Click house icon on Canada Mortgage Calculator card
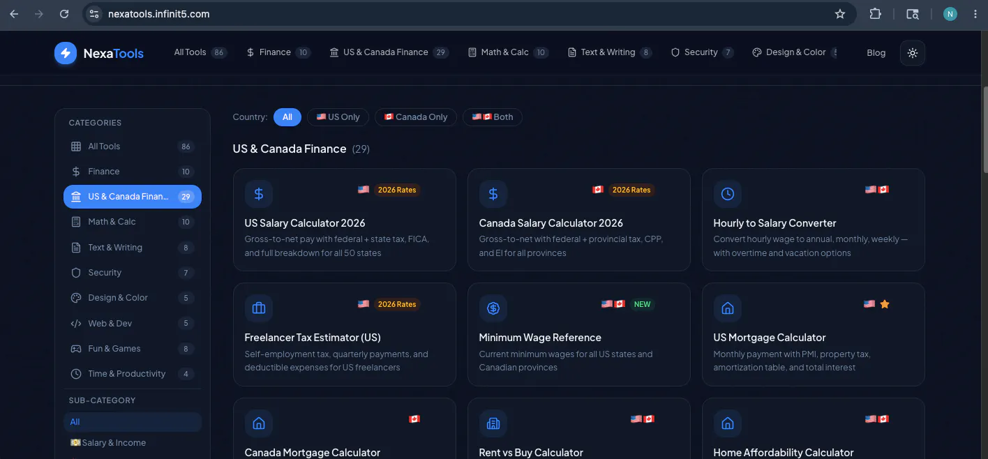This screenshot has height=459, width=988. click(259, 423)
